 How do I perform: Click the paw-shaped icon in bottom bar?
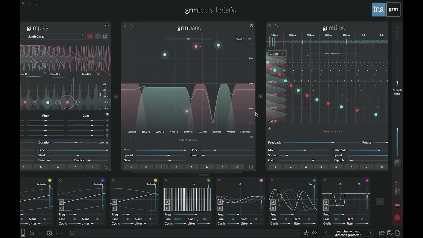click(x=314, y=233)
